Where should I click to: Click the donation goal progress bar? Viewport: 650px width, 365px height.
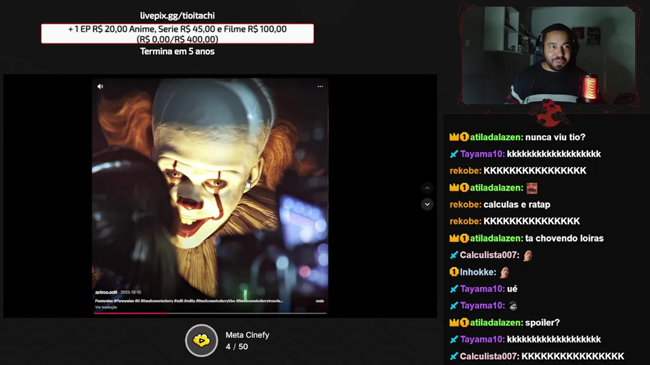[177, 34]
